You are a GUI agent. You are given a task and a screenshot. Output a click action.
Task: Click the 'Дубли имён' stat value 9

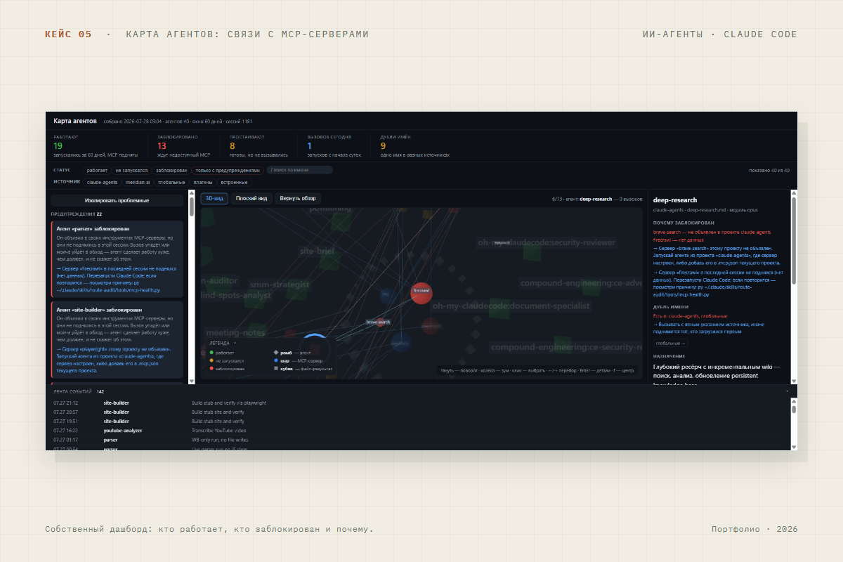pos(383,145)
